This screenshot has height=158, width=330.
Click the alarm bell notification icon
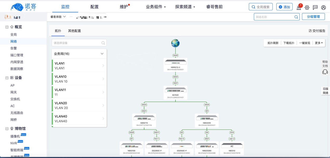(x=299, y=8)
